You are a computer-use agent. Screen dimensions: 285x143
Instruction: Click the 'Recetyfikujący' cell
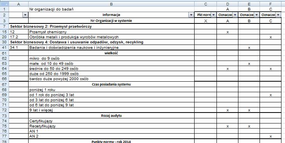pos(112,126)
